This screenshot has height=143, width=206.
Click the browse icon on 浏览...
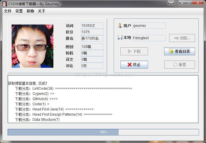[x=176, y=38]
